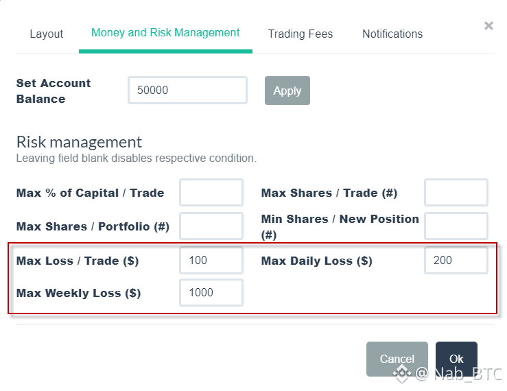This screenshot has height=391, width=507.
Task: Click the Binance logo watermark icon
Action: [401, 374]
